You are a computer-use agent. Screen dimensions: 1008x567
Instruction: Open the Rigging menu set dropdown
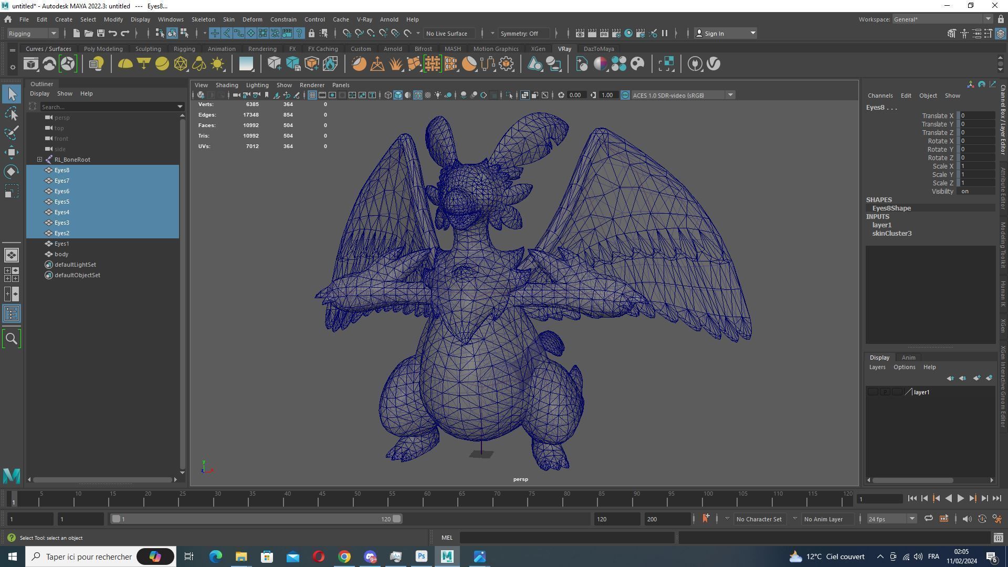[x=33, y=34]
